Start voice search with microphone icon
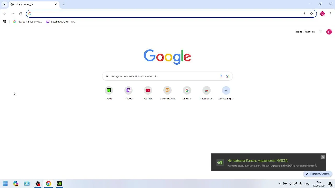 (x=221, y=76)
